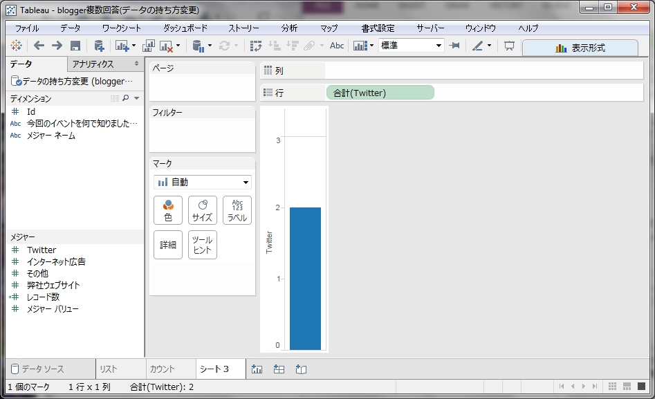Add new data source icon
655x399 pixels.
click(99, 46)
